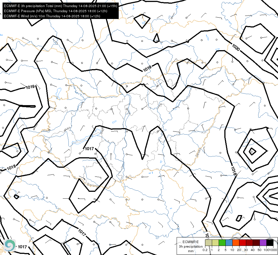Click the Békés county label
This screenshot has height=255, width=278.
(198, 152)
